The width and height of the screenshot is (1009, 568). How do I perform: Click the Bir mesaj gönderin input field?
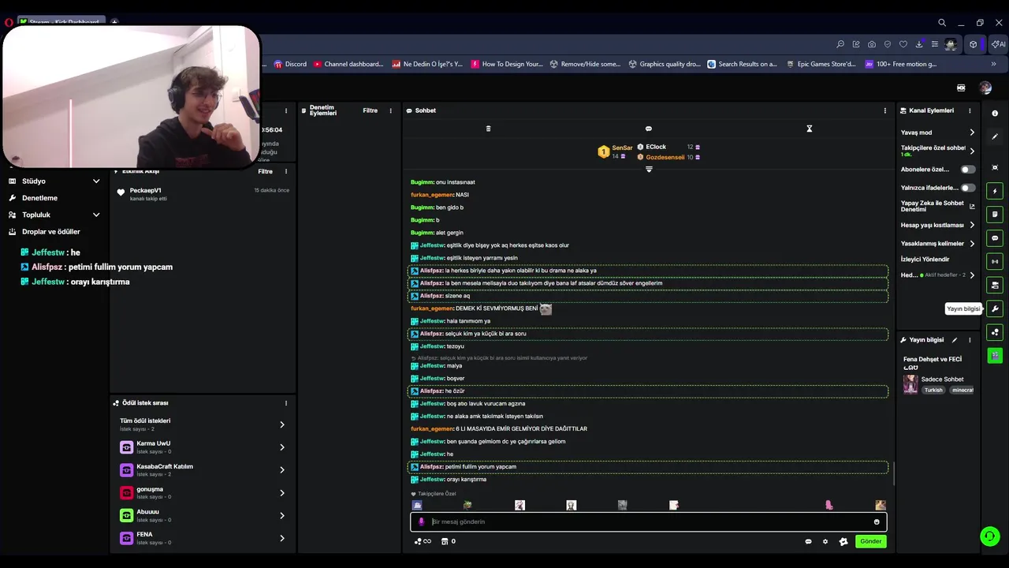click(x=649, y=521)
